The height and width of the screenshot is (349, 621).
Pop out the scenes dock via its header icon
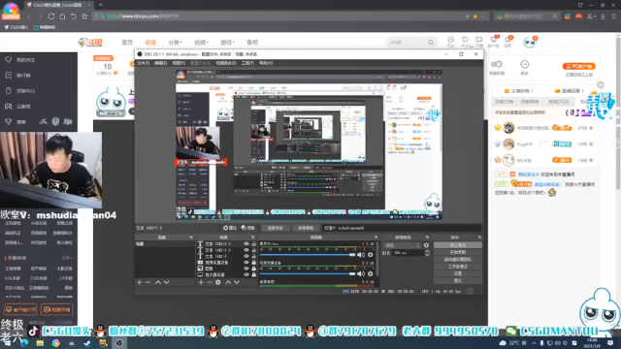[x=191, y=238]
